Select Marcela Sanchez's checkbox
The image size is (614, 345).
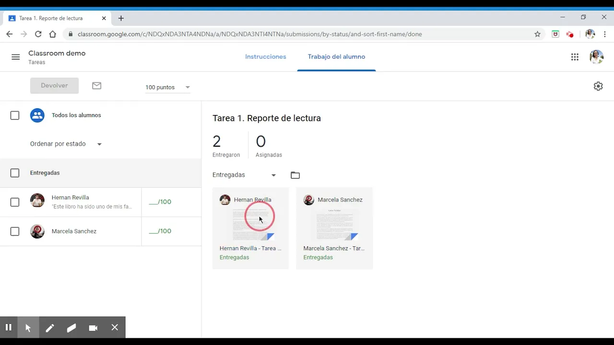pos(15,231)
